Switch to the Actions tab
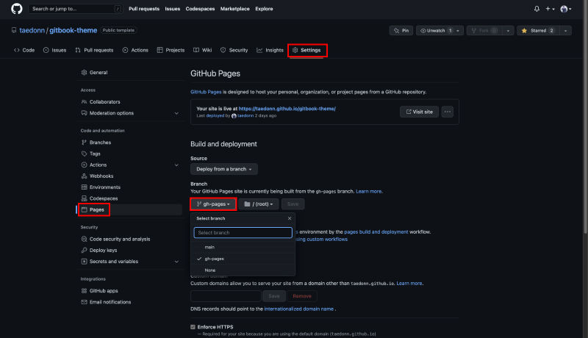Image resolution: width=588 pixels, height=338 pixels. pos(135,50)
